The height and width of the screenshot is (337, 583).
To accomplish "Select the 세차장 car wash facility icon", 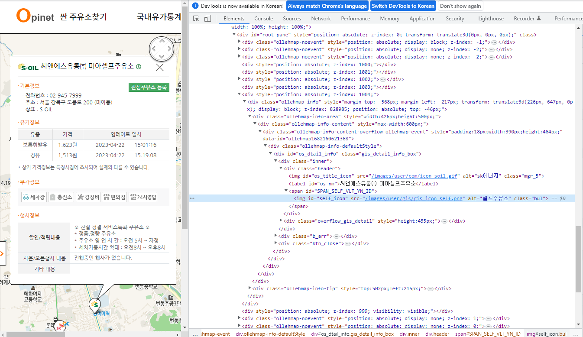I will (34, 197).
